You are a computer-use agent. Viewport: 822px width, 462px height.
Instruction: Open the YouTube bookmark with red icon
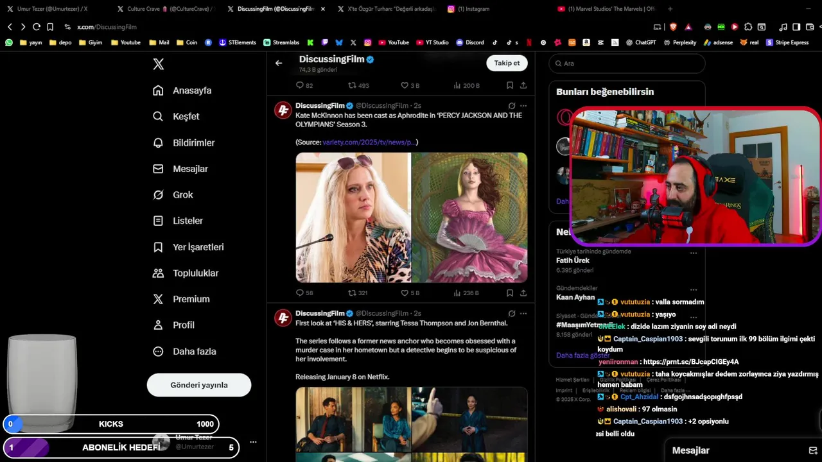click(394, 42)
